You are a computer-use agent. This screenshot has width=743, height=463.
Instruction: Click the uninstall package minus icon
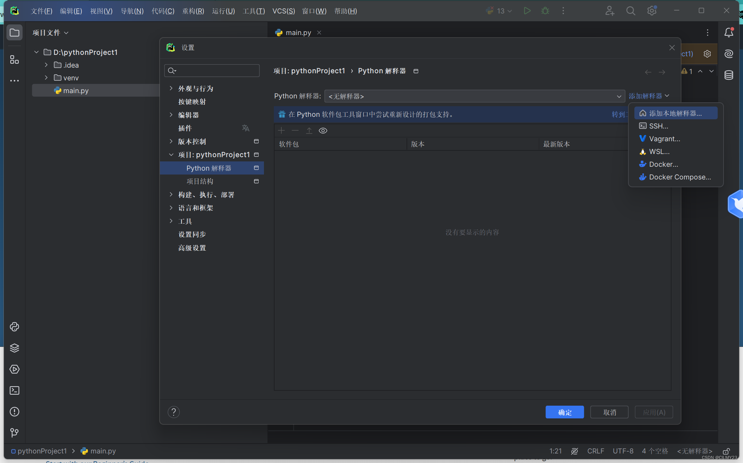295,131
